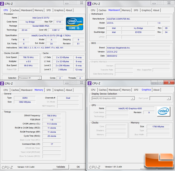Click the CAS# Latency value 11.0 clocks

52,124
